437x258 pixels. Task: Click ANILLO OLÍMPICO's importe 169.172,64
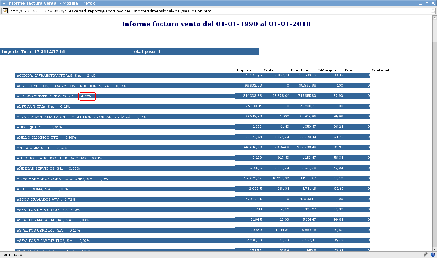[253, 137]
